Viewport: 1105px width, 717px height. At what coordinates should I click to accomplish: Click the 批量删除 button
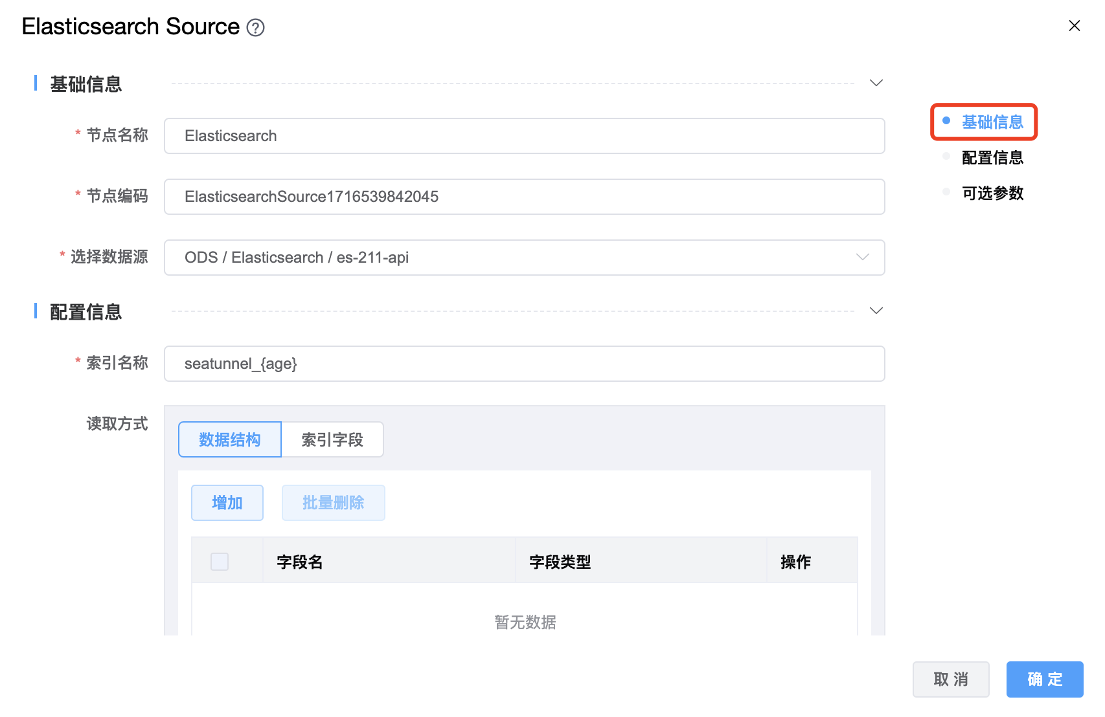tap(333, 503)
